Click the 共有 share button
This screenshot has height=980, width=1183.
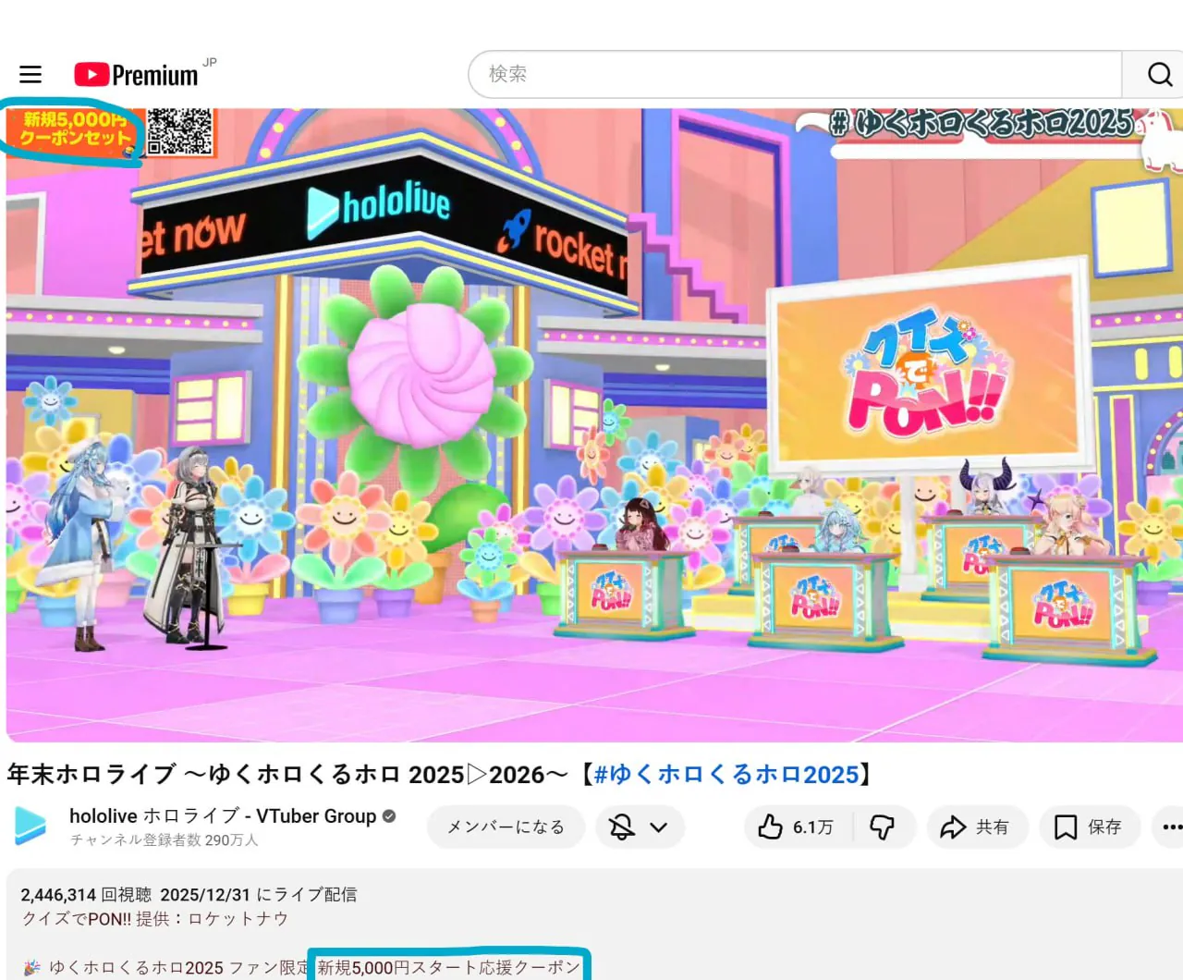tap(974, 827)
